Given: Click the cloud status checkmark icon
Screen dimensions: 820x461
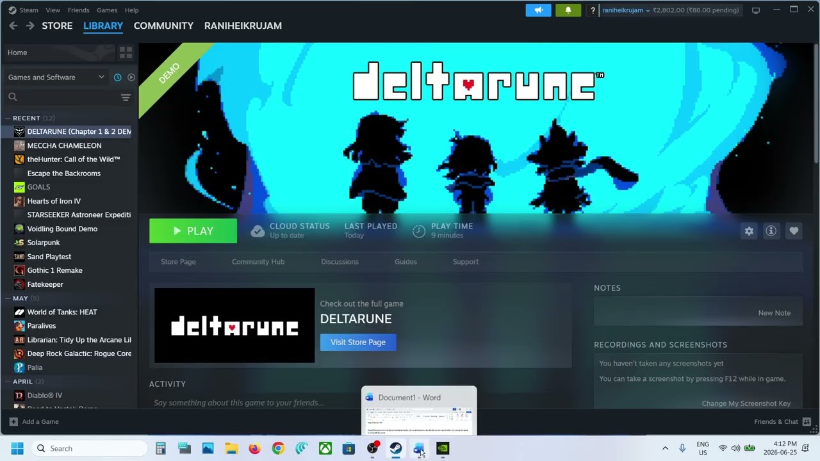Looking at the screenshot, I should point(258,231).
